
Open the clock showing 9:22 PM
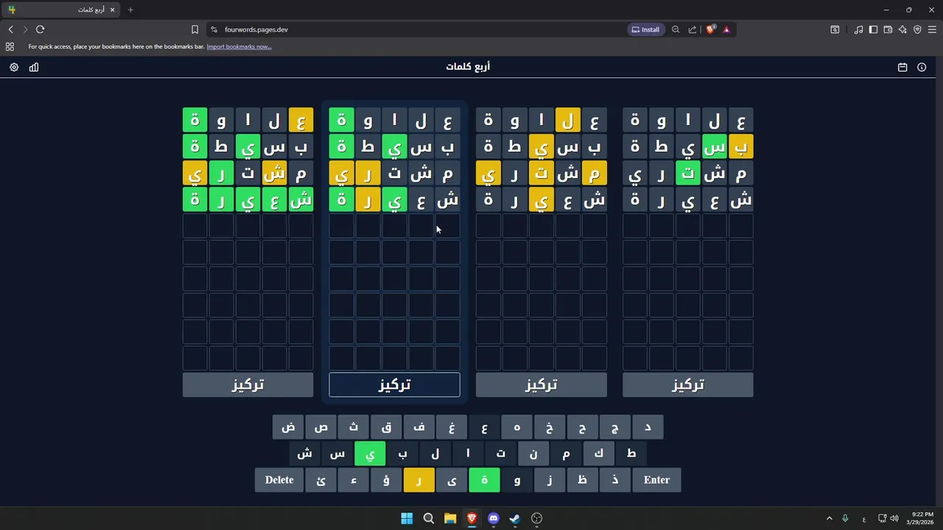pyautogui.click(x=922, y=518)
